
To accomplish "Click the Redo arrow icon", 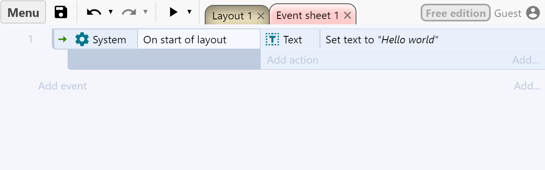I will (x=129, y=12).
